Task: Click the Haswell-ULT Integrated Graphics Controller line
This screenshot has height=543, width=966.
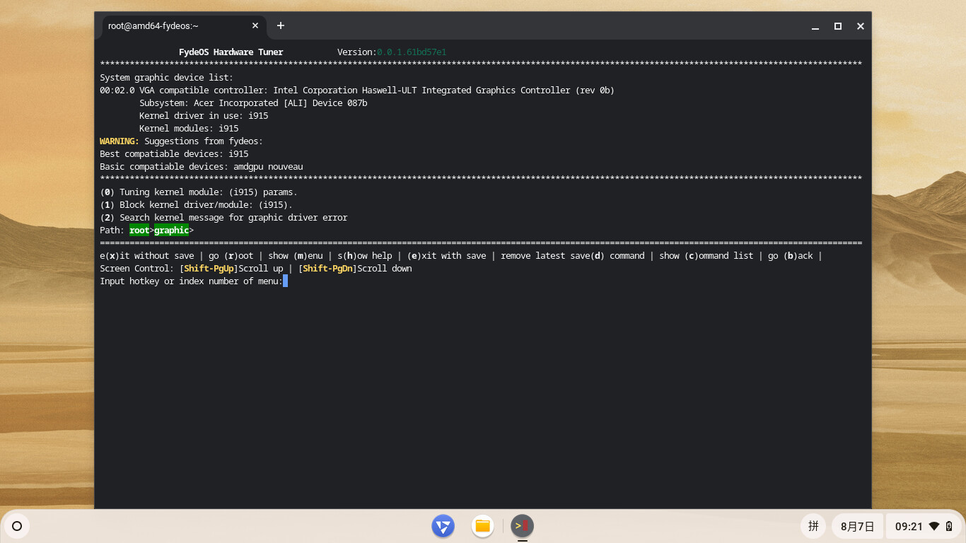Action: click(x=357, y=90)
